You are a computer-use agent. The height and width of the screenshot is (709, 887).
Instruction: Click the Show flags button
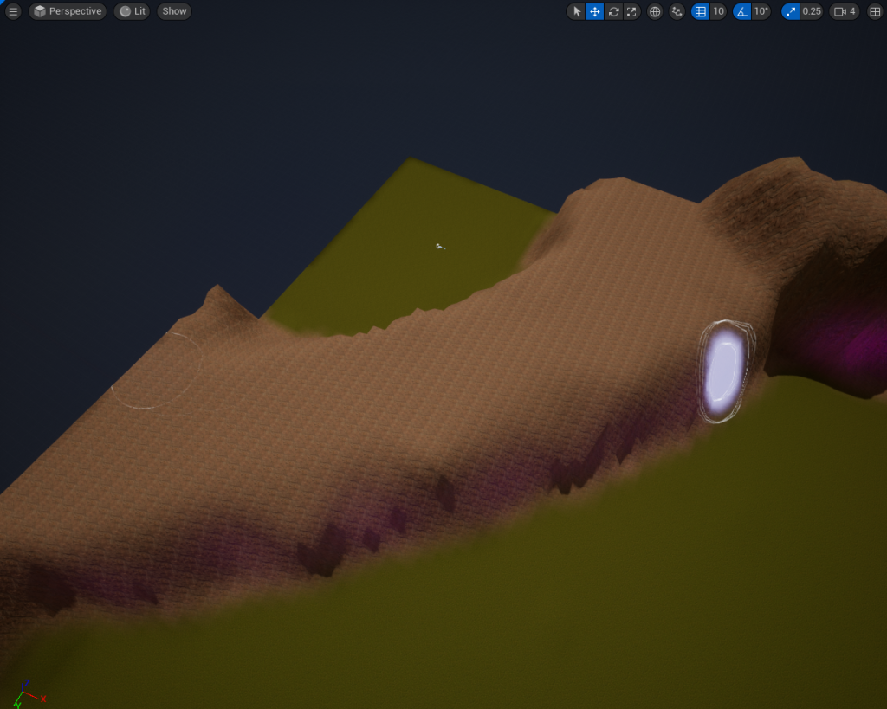174,11
